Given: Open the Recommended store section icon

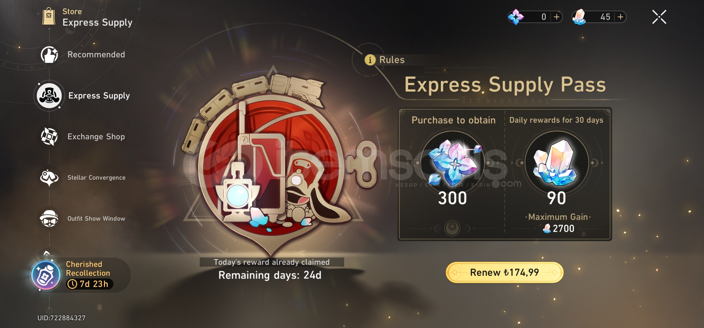Looking at the screenshot, I should click(x=49, y=55).
